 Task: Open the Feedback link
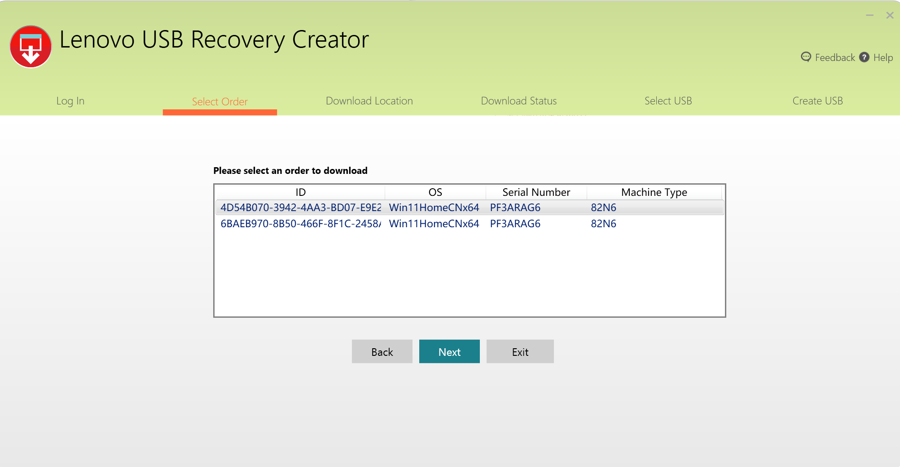(834, 58)
